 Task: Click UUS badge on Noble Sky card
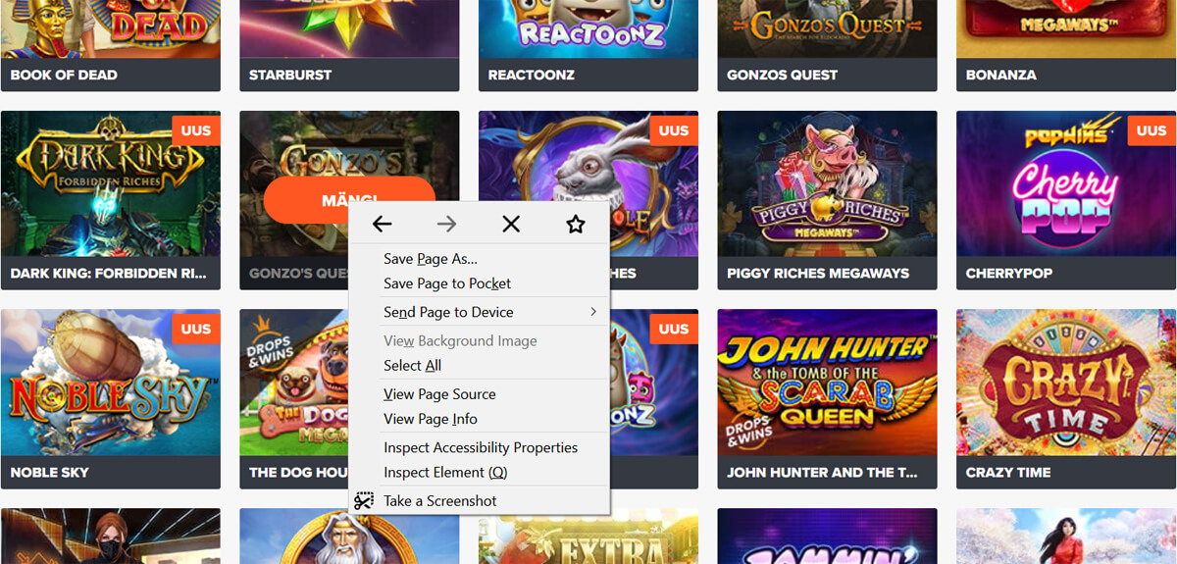coord(196,330)
